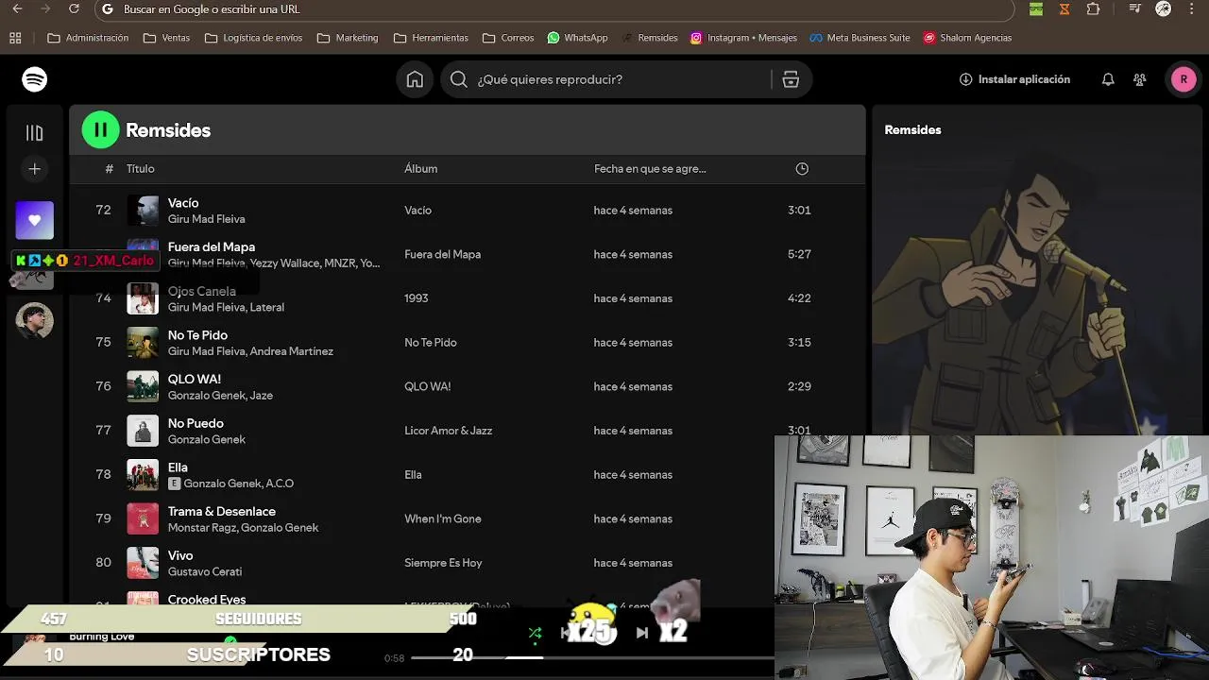Screen dimensions: 1209x680
Task: Click the Chrome address bar
Action: pyautogui.click(x=554, y=9)
